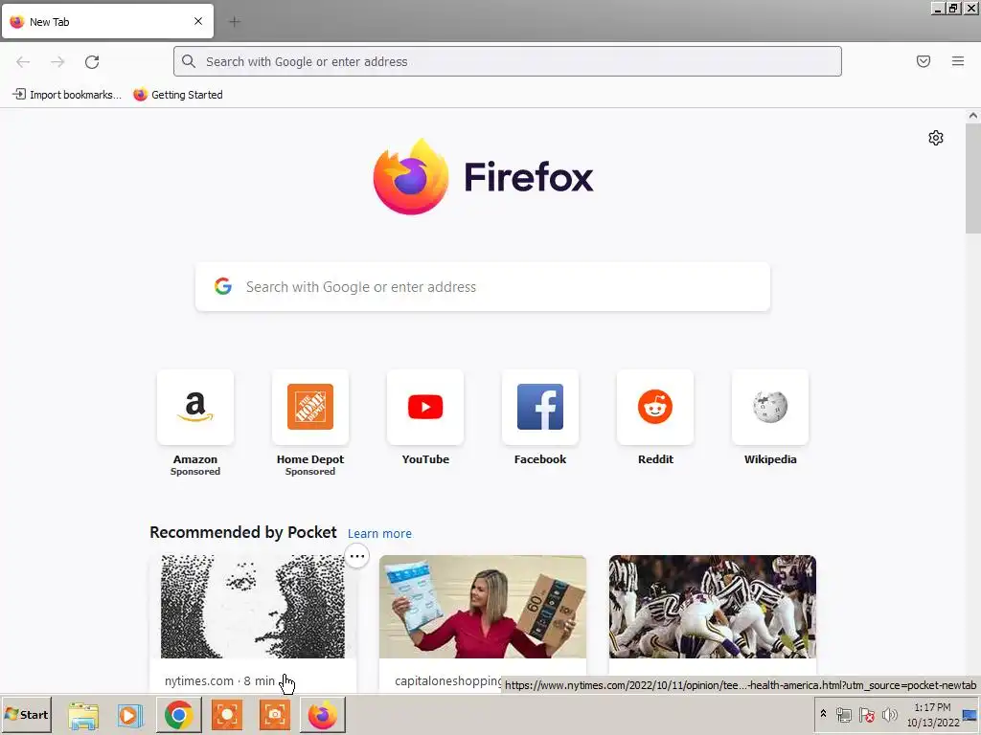Click the volume speaker tray icon
Viewport: 981px width, 735px height.
pos(889,714)
